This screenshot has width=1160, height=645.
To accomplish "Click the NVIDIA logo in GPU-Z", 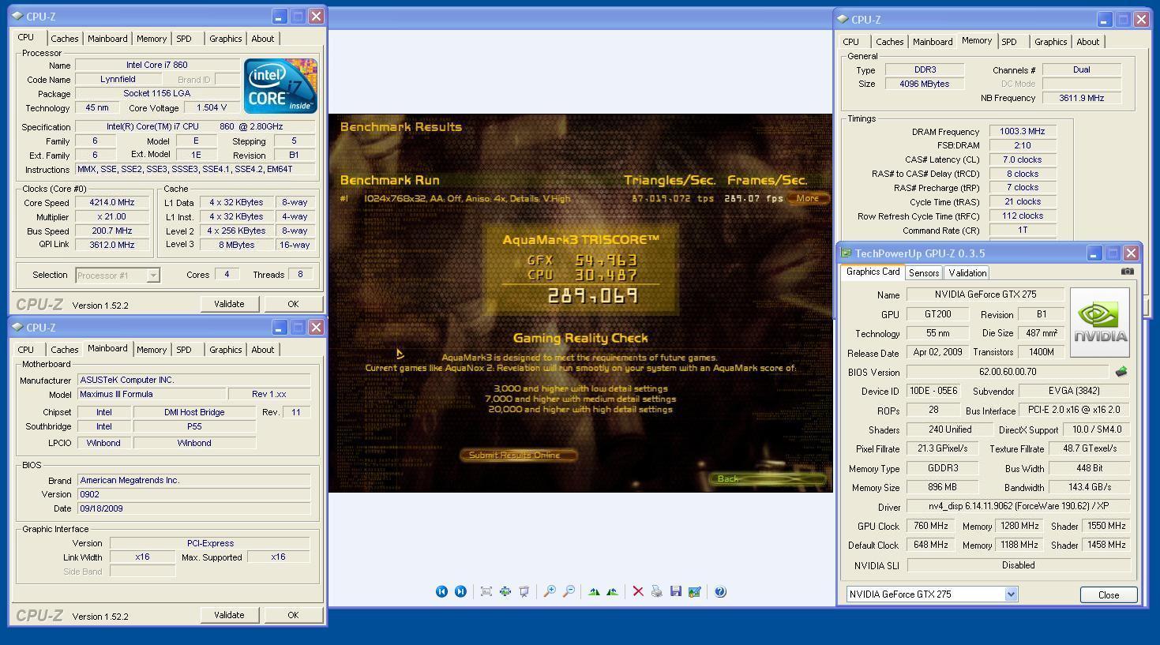I will tap(1099, 322).
